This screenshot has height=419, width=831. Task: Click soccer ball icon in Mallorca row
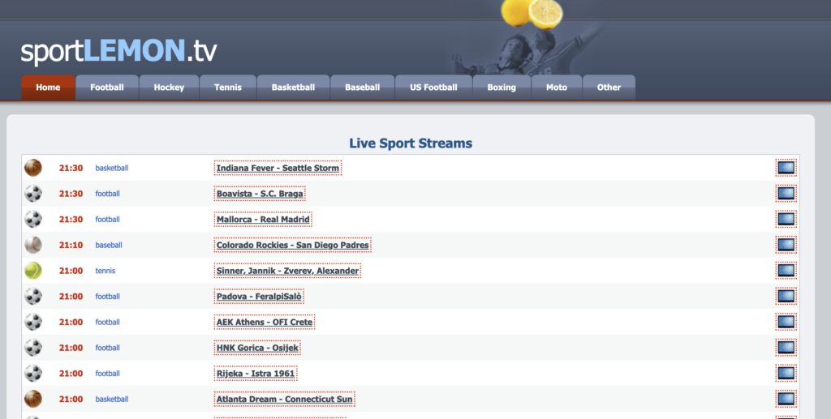click(x=32, y=219)
